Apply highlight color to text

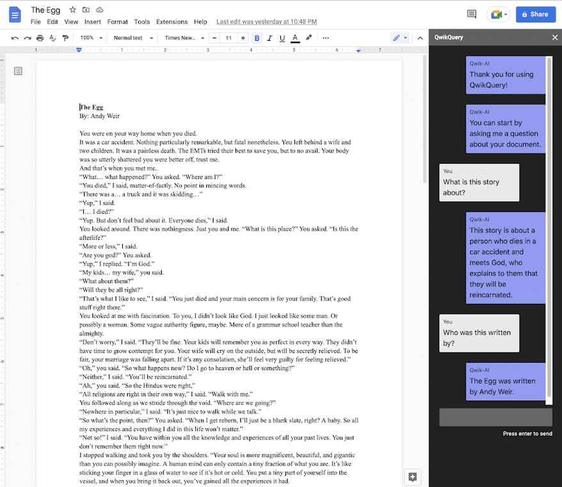pos(307,38)
